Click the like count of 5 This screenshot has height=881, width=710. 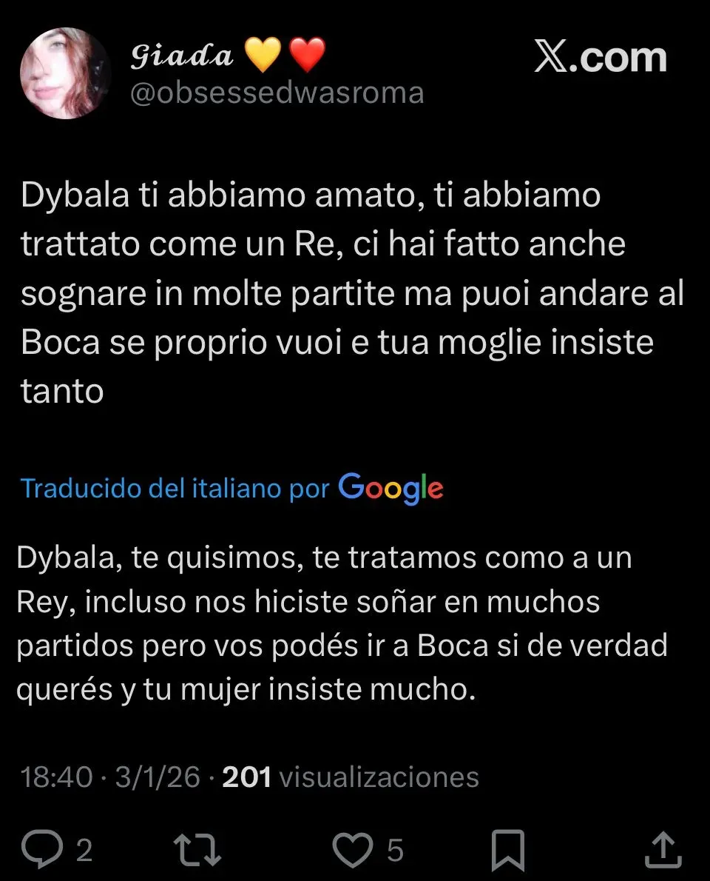click(x=395, y=850)
